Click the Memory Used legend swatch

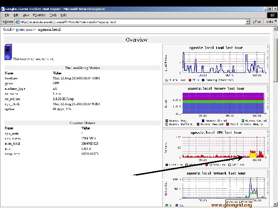(x=167, y=121)
